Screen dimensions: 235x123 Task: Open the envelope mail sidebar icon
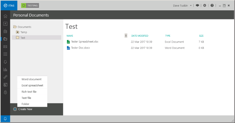tap(5, 47)
